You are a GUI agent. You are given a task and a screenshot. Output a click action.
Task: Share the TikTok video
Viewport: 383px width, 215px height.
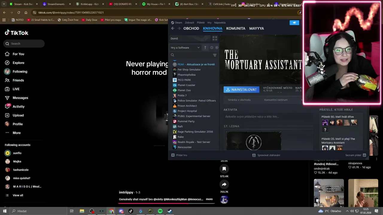224,184
